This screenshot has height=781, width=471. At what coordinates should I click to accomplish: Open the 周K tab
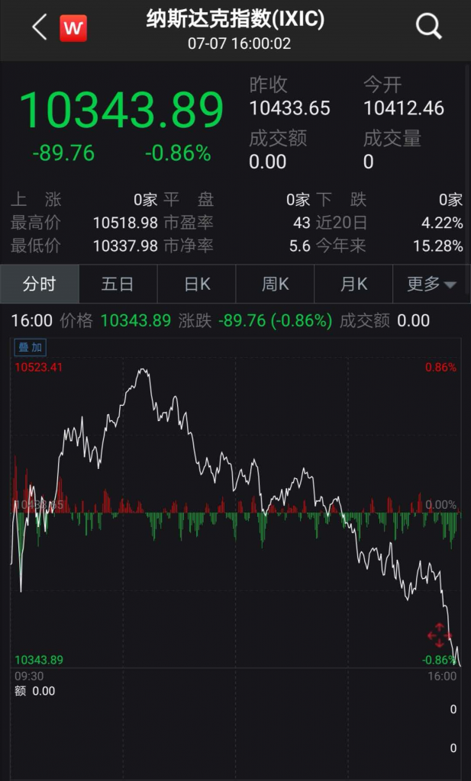pos(275,284)
